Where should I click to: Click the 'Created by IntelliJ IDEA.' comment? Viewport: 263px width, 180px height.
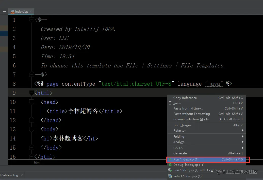click(x=78, y=29)
